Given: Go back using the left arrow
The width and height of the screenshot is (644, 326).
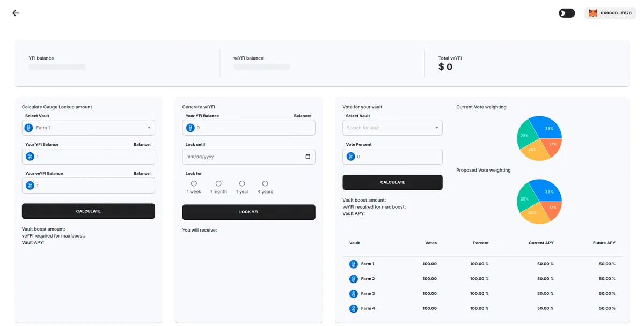Looking at the screenshot, I should tap(16, 13).
